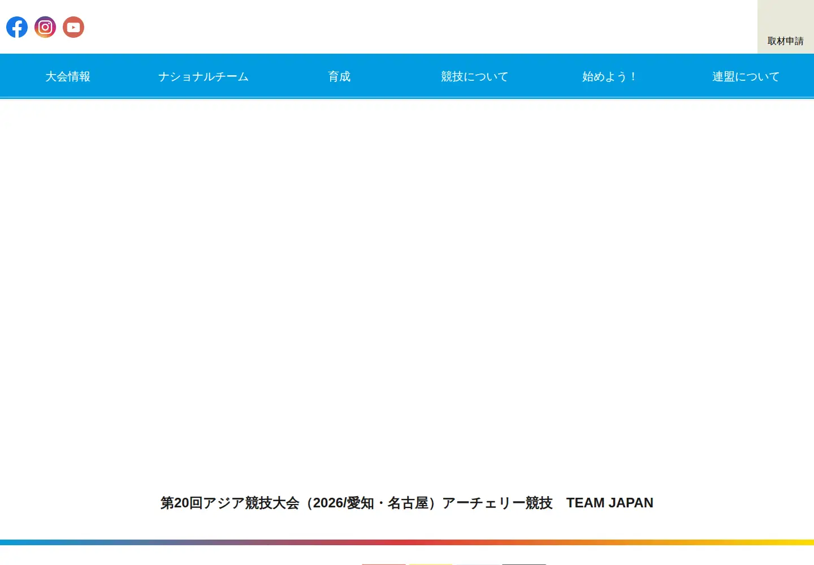Open 競技について in the navigation
Screen dimensions: 814x565
pos(475,76)
